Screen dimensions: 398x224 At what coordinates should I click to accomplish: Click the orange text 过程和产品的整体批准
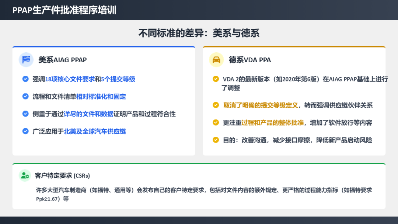[x=272, y=123]
